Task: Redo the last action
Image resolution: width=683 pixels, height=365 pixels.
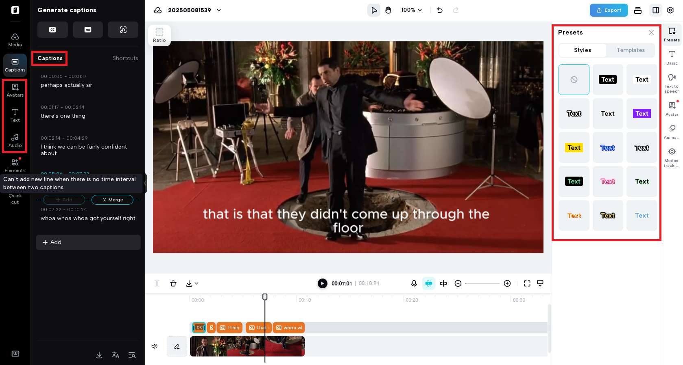Action: (x=456, y=10)
